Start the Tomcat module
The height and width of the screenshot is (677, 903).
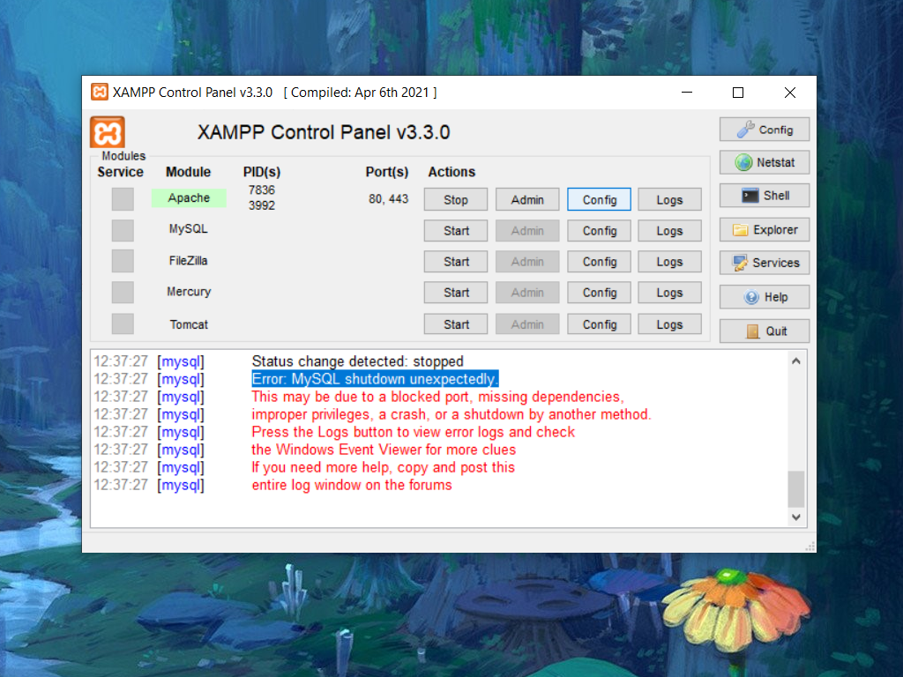tap(456, 324)
